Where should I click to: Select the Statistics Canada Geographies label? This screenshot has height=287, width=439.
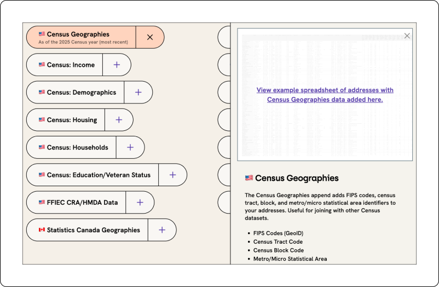click(94, 230)
